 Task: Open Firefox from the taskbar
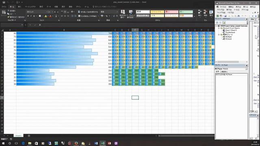[76, 143]
